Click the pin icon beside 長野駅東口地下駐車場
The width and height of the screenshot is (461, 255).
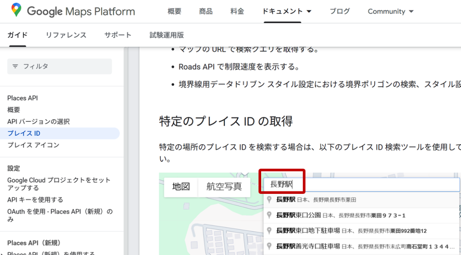coord(269,231)
